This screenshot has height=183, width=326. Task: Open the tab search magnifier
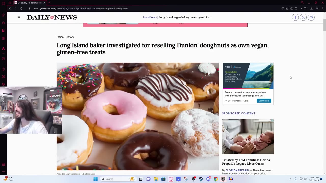pyautogui.click(x=302, y=3)
